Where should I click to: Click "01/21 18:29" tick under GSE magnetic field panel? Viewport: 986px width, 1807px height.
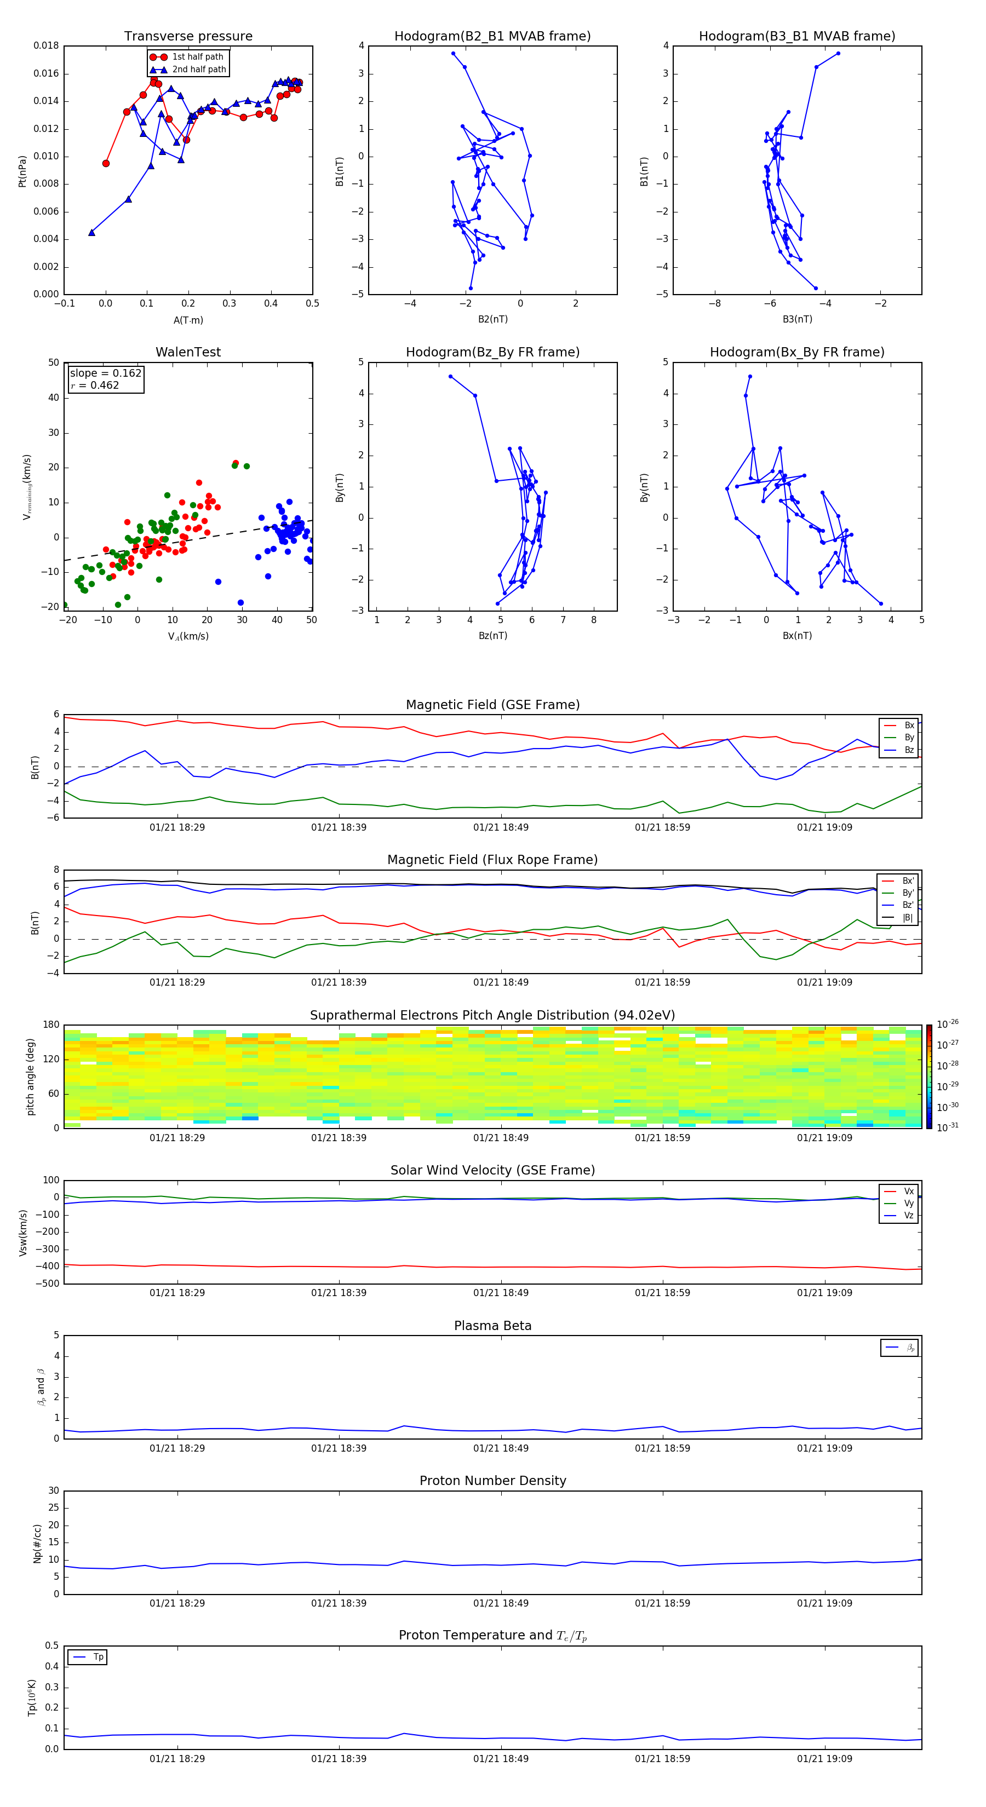click(x=177, y=827)
